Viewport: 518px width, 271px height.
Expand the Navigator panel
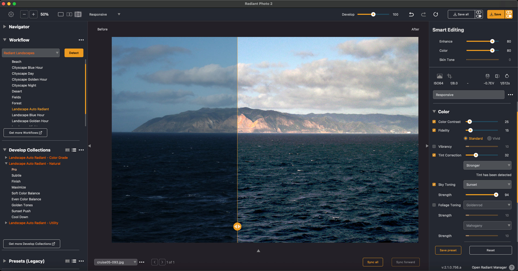(5, 27)
